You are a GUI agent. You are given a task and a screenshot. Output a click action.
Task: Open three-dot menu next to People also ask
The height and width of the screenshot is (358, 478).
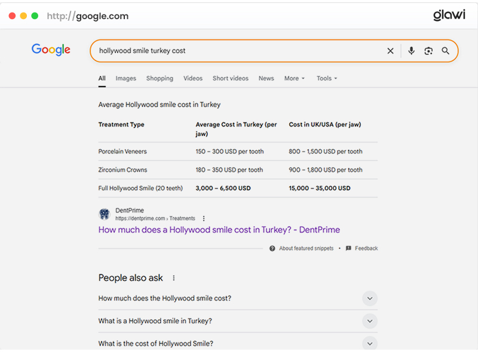(174, 278)
